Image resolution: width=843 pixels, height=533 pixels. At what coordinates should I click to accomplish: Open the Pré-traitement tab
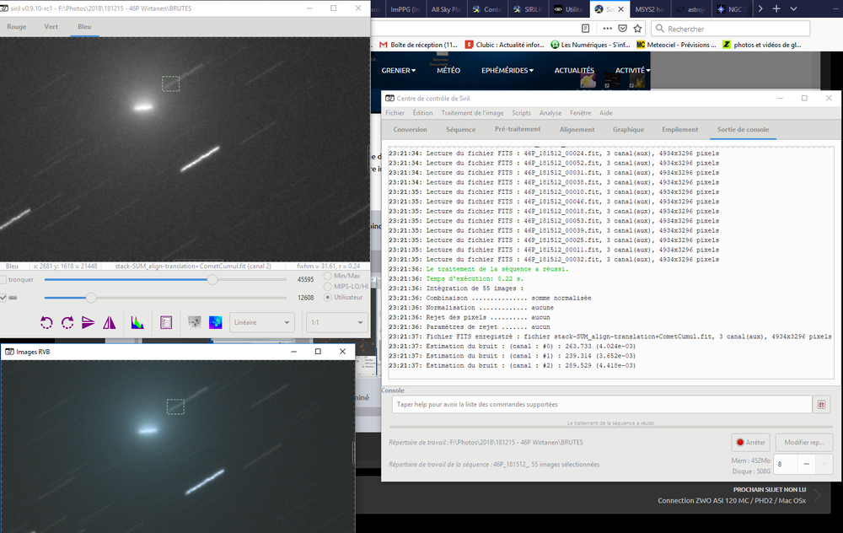pyautogui.click(x=518, y=129)
